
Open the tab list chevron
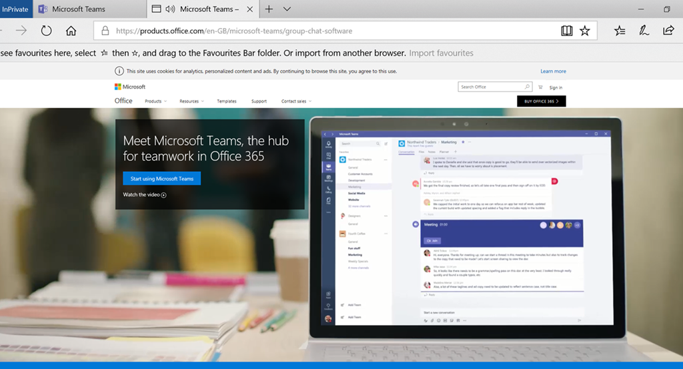click(x=287, y=9)
